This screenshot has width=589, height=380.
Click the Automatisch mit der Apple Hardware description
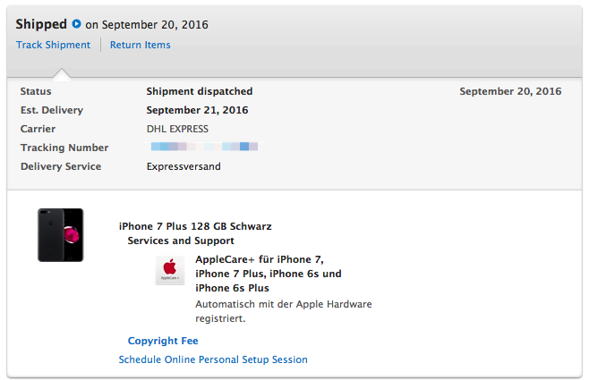pyautogui.click(x=284, y=311)
